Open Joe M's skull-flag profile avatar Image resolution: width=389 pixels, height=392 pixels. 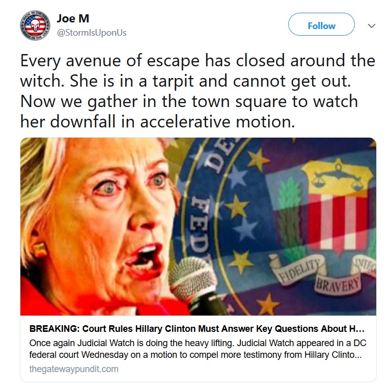click(35, 25)
